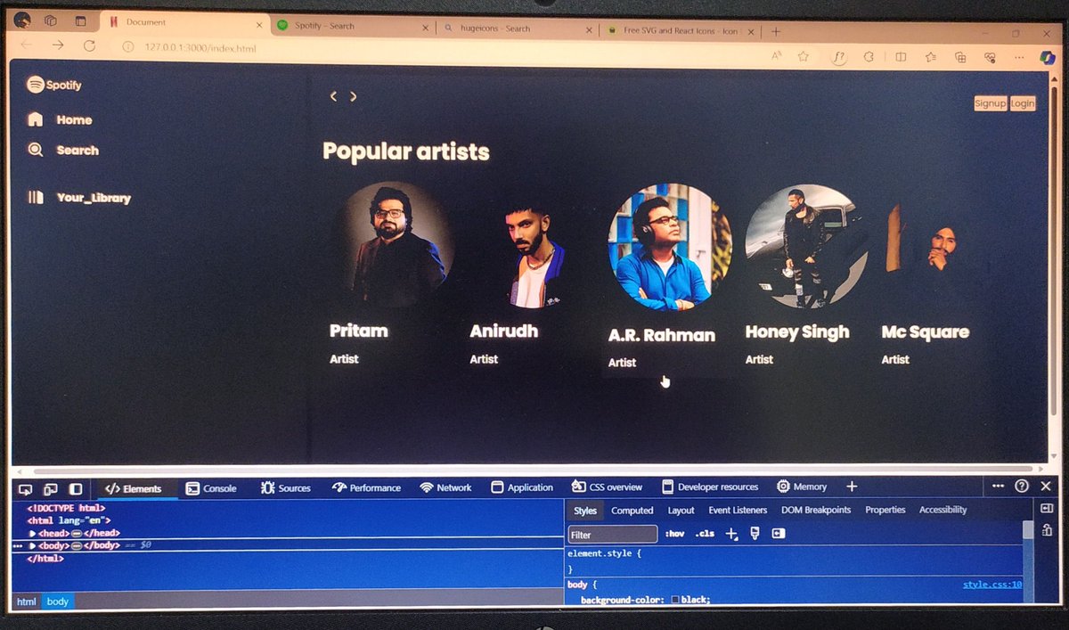Screen dimensions: 1069x630
Task: Open the Performance tab
Action: [x=366, y=487]
